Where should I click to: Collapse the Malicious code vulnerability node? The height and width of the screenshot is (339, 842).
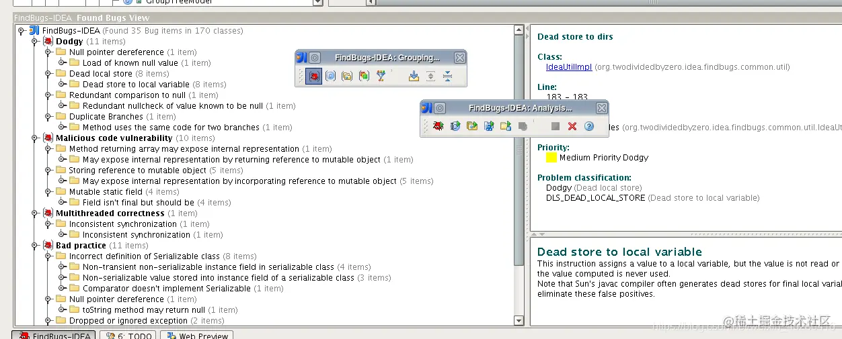tap(35, 138)
